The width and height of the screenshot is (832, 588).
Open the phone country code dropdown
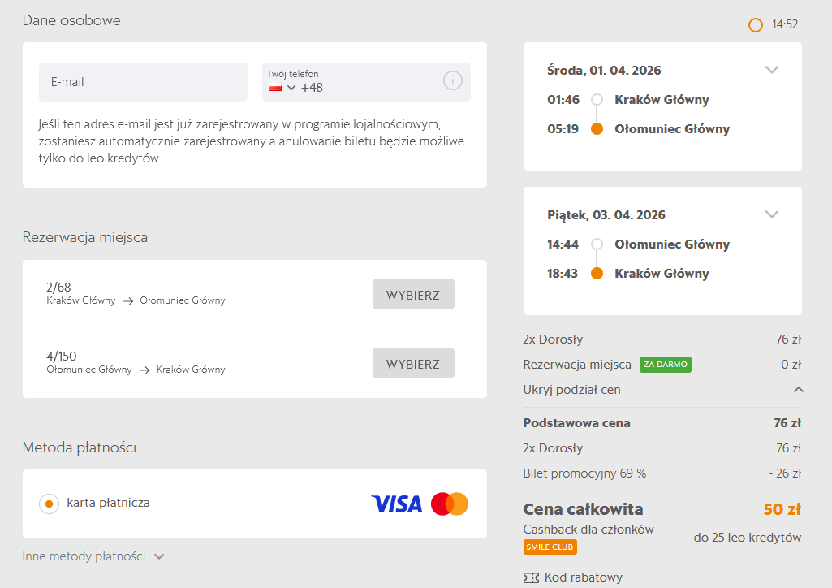coord(291,88)
